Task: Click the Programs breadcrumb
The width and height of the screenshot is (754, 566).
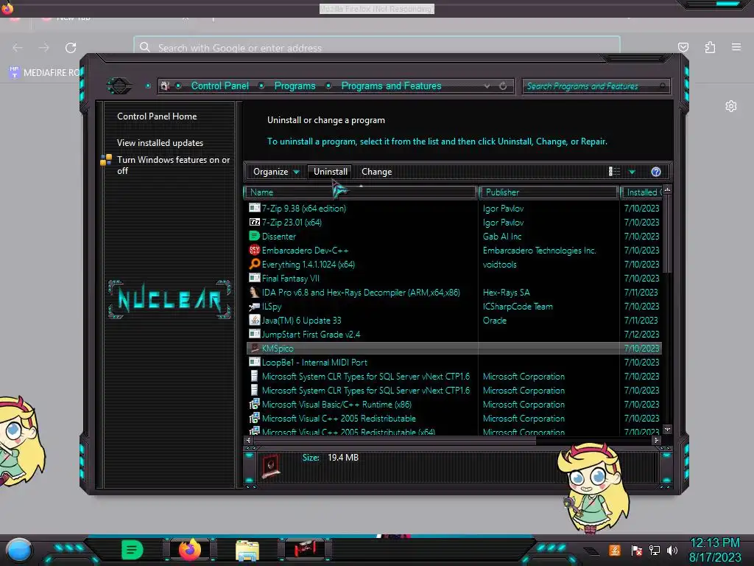Action: click(295, 85)
